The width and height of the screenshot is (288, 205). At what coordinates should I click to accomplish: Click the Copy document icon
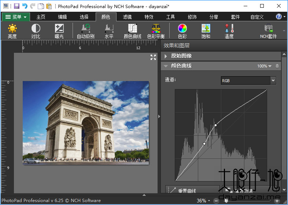pyautogui.click(x=41, y=6)
